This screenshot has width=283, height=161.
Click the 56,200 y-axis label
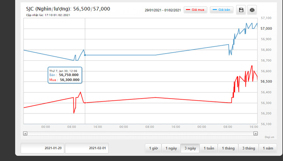click(266, 114)
